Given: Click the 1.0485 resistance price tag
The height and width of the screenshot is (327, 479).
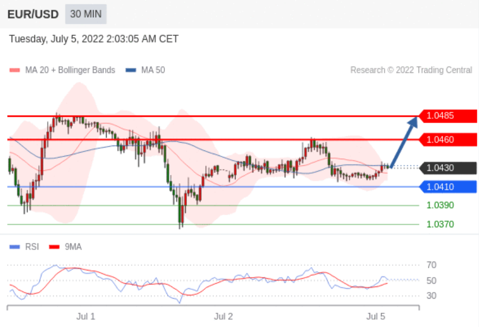Looking at the screenshot, I should [448, 116].
